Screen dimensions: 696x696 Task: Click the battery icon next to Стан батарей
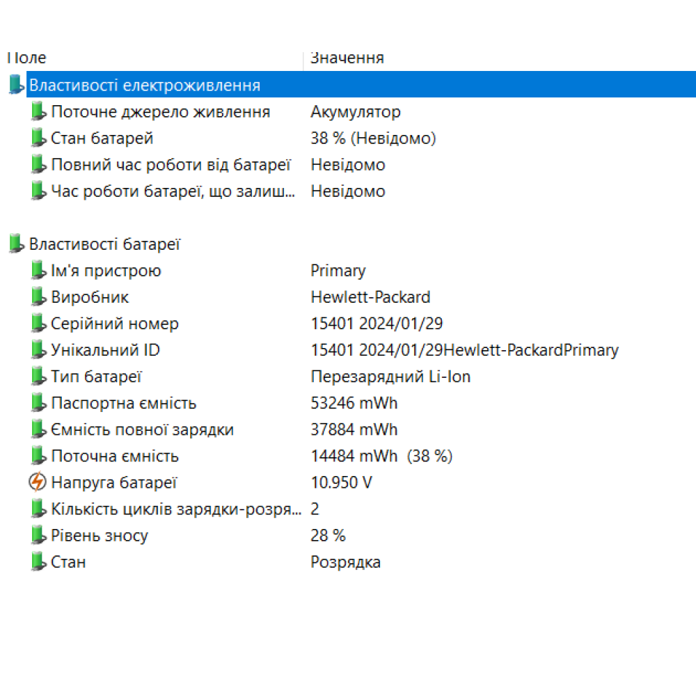tap(38, 139)
